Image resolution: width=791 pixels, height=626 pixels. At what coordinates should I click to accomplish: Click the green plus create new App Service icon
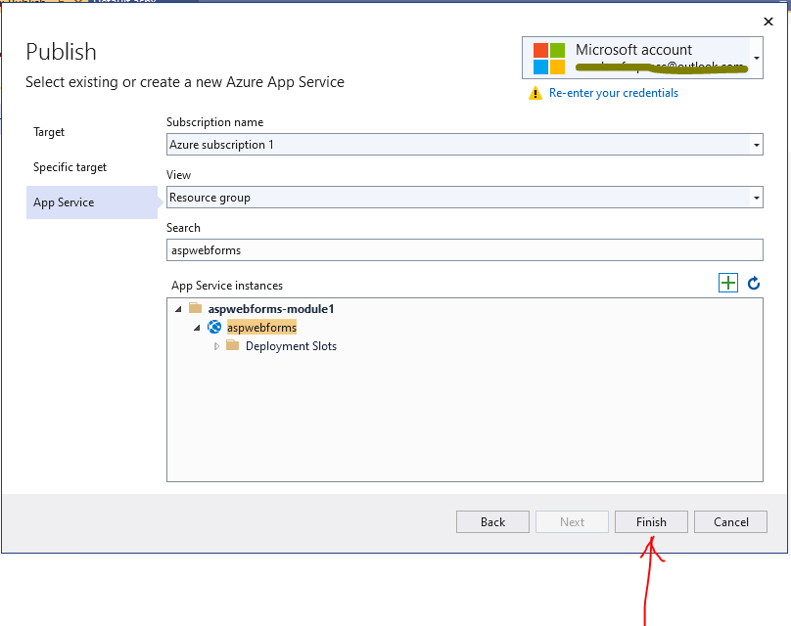pos(728,283)
